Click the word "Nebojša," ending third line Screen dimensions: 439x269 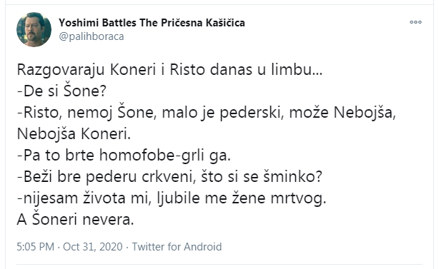click(365, 113)
